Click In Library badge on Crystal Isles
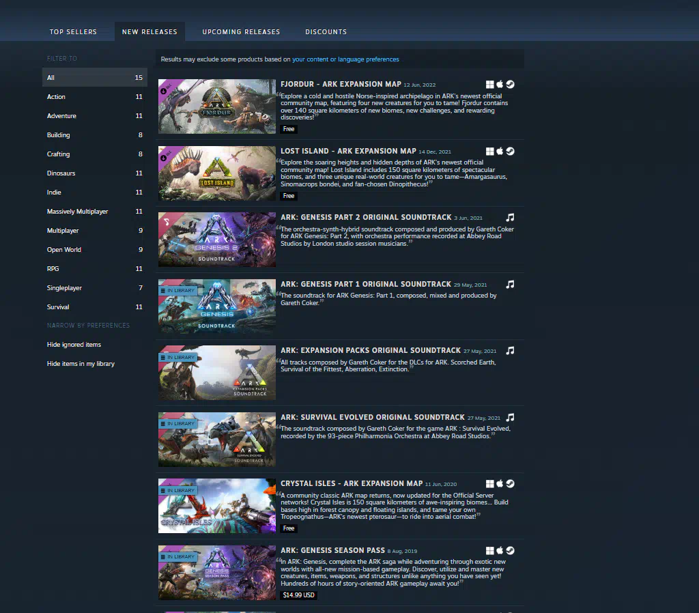This screenshot has height=613, width=699. click(x=178, y=490)
